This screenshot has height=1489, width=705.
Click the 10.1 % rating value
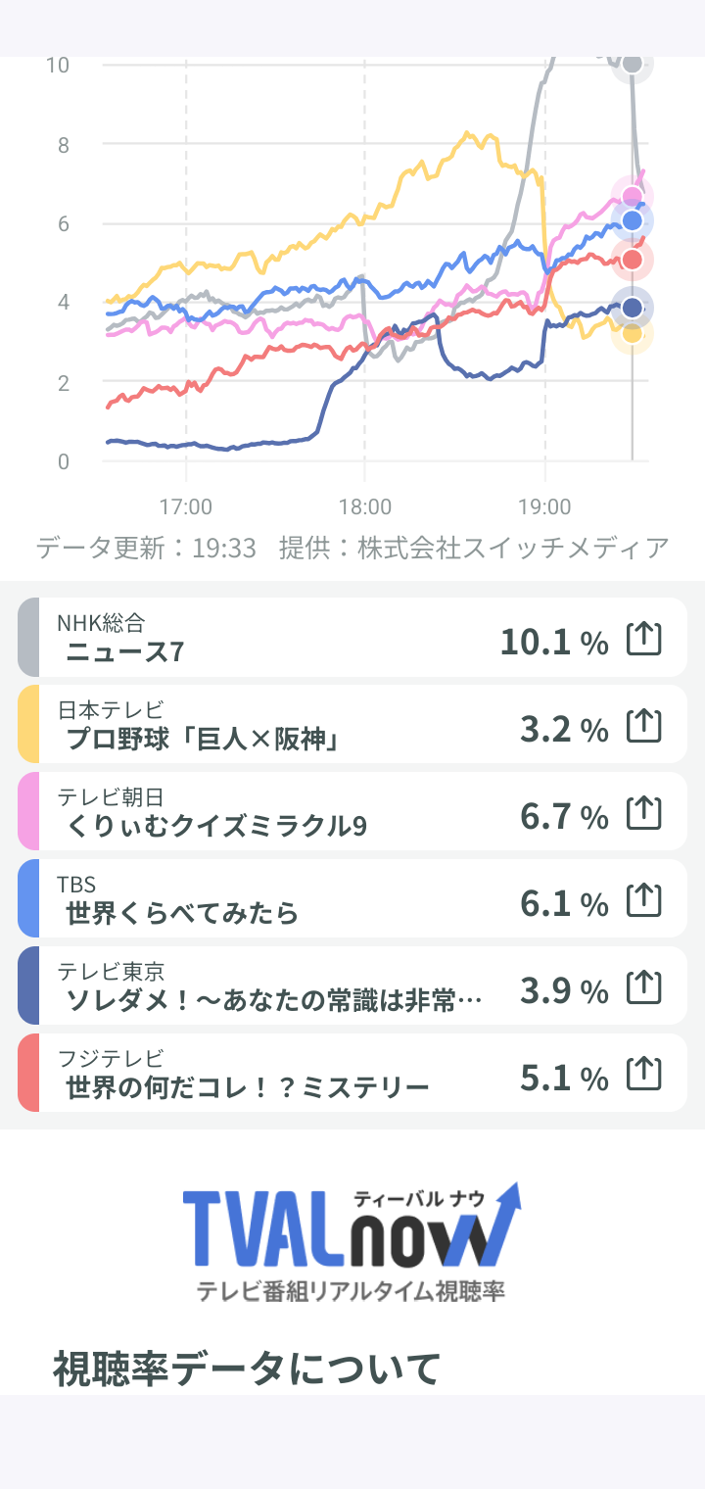(x=554, y=643)
